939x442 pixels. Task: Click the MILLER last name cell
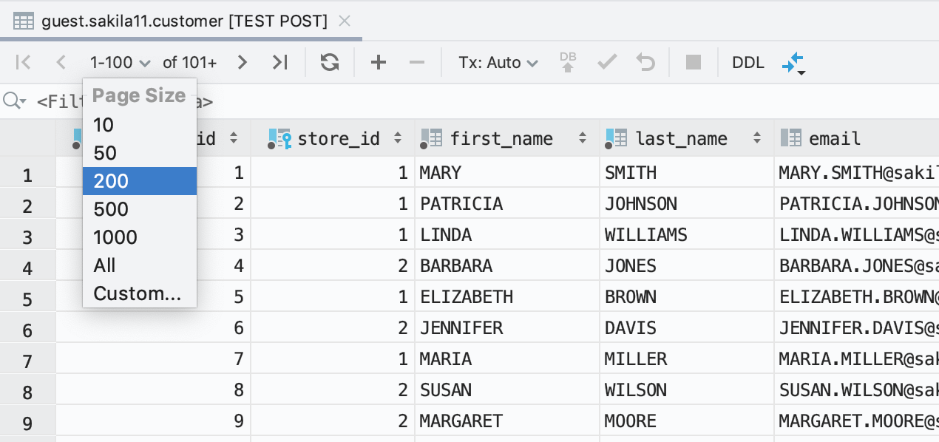(687, 359)
